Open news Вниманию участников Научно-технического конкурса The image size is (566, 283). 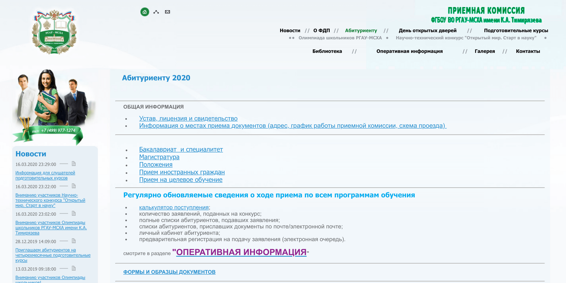tap(50, 200)
